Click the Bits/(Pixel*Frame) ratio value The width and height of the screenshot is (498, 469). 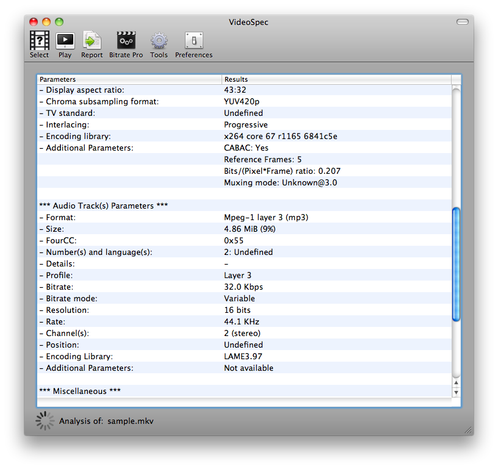click(282, 171)
